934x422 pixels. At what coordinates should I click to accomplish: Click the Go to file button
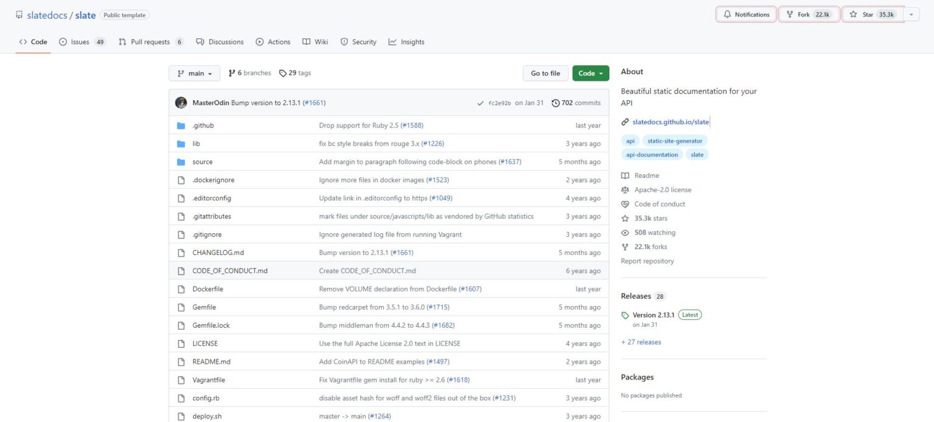tap(544, 73)
